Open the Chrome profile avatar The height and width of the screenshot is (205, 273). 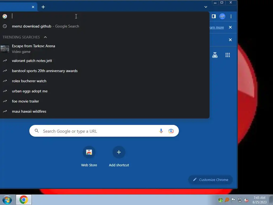click(222, 16)
